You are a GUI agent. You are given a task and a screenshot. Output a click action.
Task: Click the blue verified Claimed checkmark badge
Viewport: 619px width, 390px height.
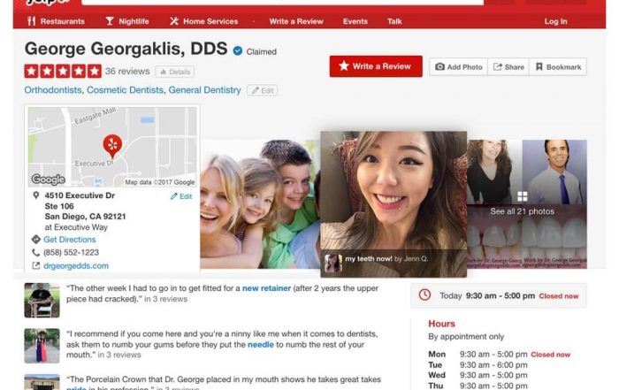(238, 51)
